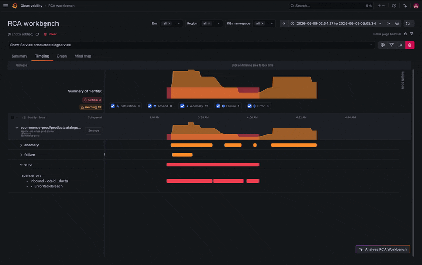Screen dimensions: 422x265
Task: Click the Service tag button
Action: pos(93,130)
